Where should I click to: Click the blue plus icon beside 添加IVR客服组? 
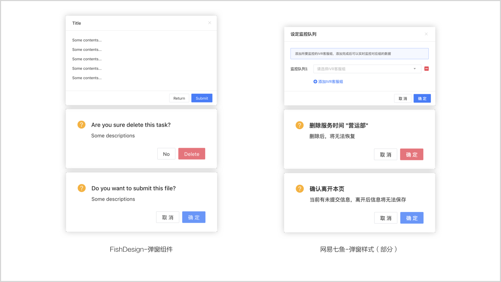tap(315, 81)
